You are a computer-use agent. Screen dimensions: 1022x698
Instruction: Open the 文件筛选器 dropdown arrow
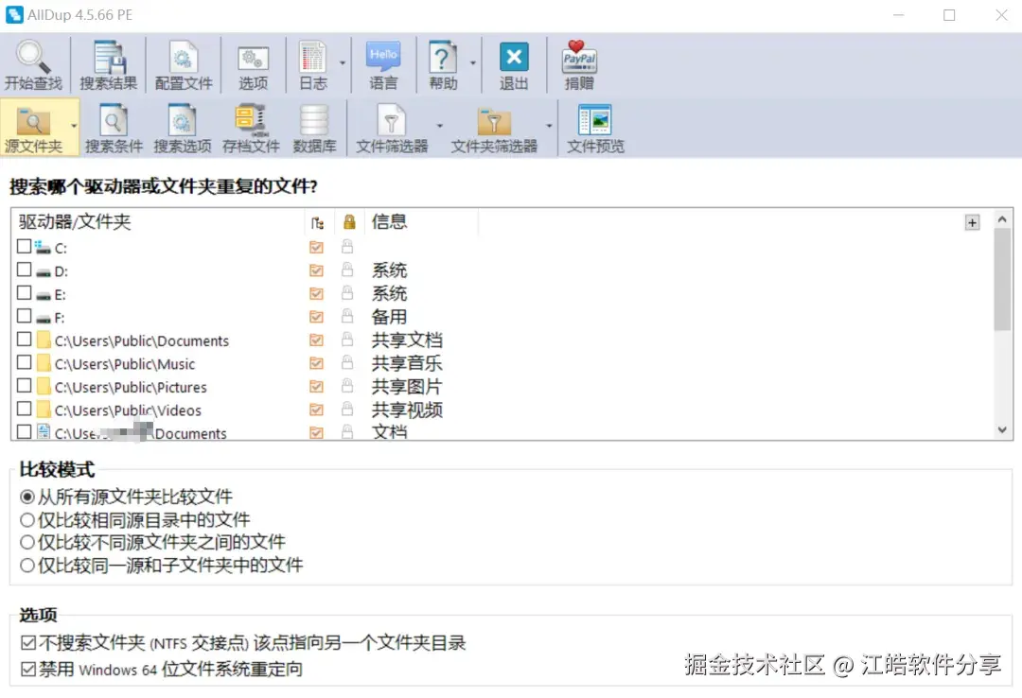click(x=438, y=124)
